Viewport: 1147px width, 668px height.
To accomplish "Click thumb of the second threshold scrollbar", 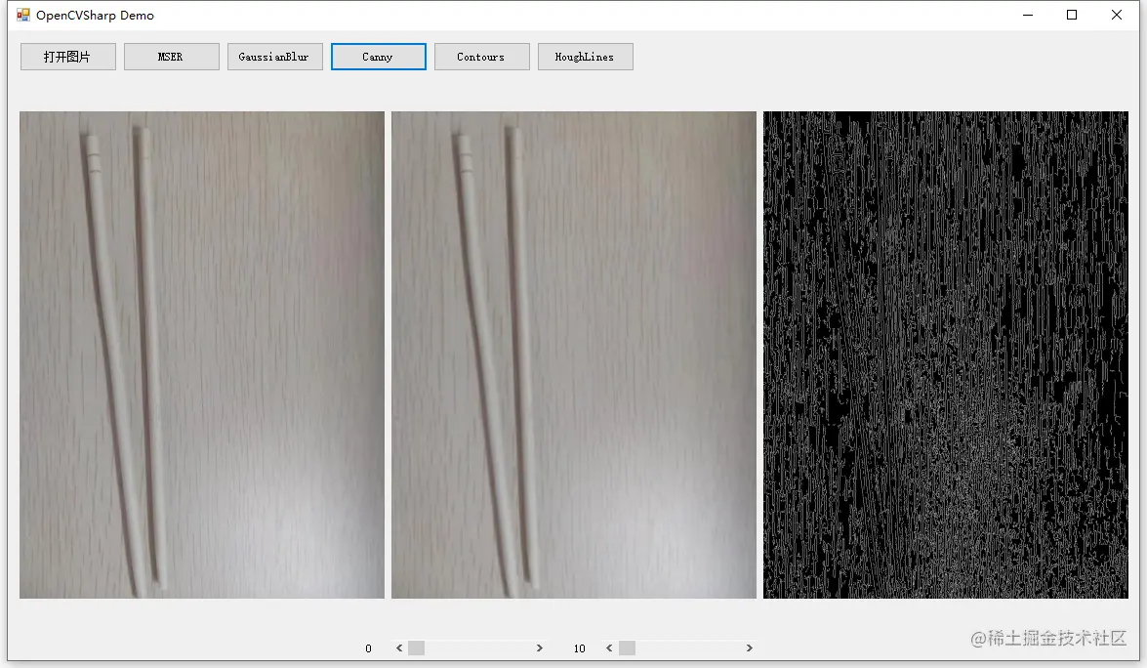I will click(627, 648).
